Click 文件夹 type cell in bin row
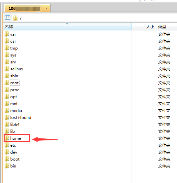The height and width of the screenshot is (183, 177). pyautogui.click(x=164, y=166)
